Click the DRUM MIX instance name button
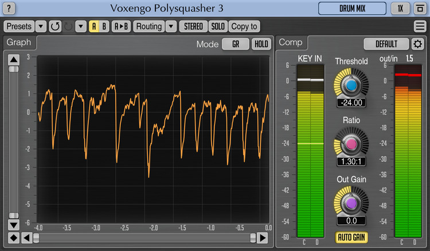430x251 pixels. coord(352,9)
